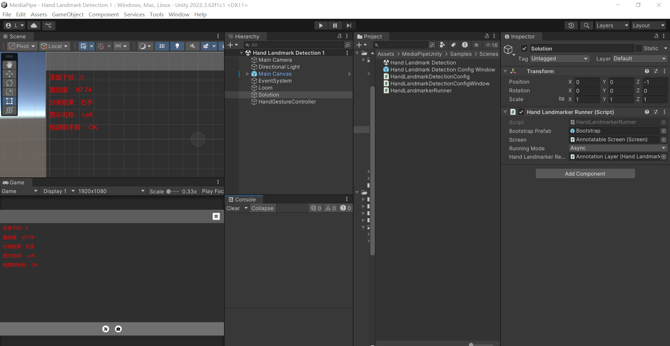Select the Loom object
Screen dimensions: 670x346
coord(265,88)
